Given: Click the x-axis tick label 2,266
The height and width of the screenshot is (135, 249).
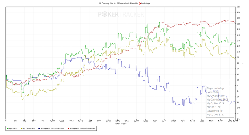Looking at the screenshot, I should (108, 121).
